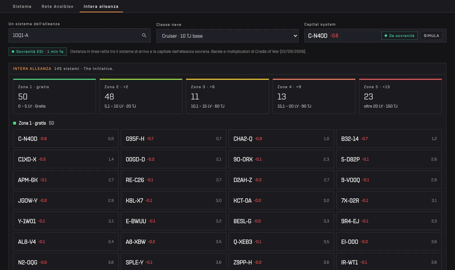Open the APM-6K system entry

tap(66, 180)
